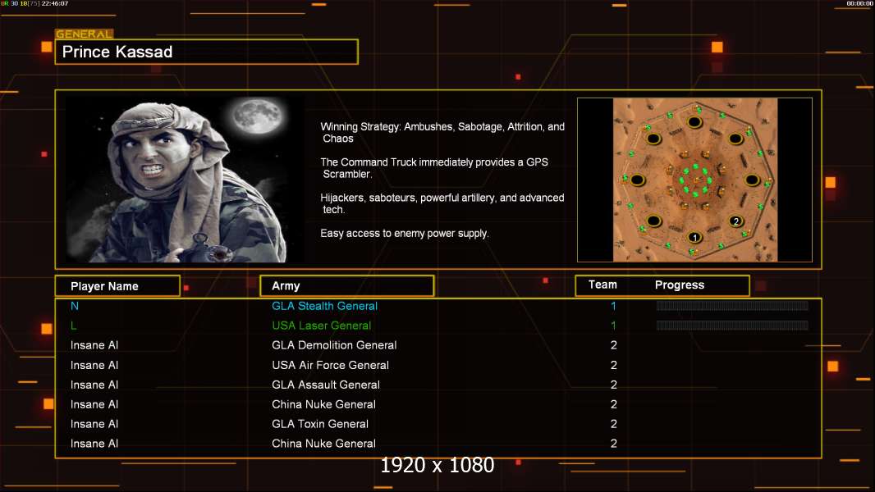Click Easy access to enemy power supply
The width and height of the screenshot is (875, 492).
point(405,234)
